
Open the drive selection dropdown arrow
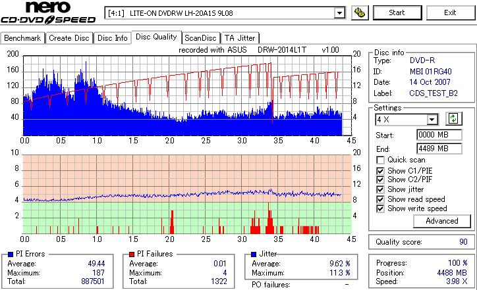339,13
